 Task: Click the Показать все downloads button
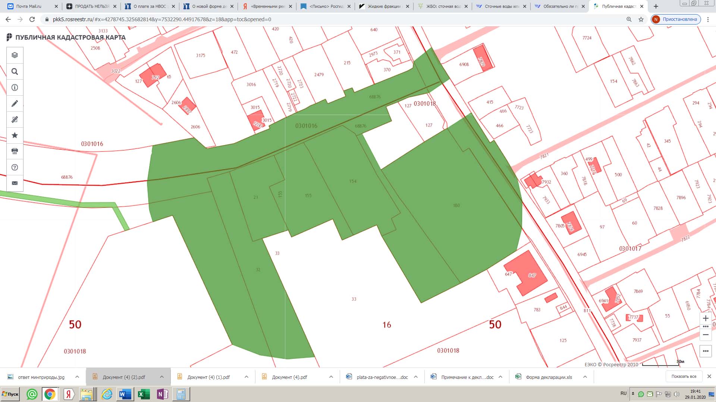(684, 376)
